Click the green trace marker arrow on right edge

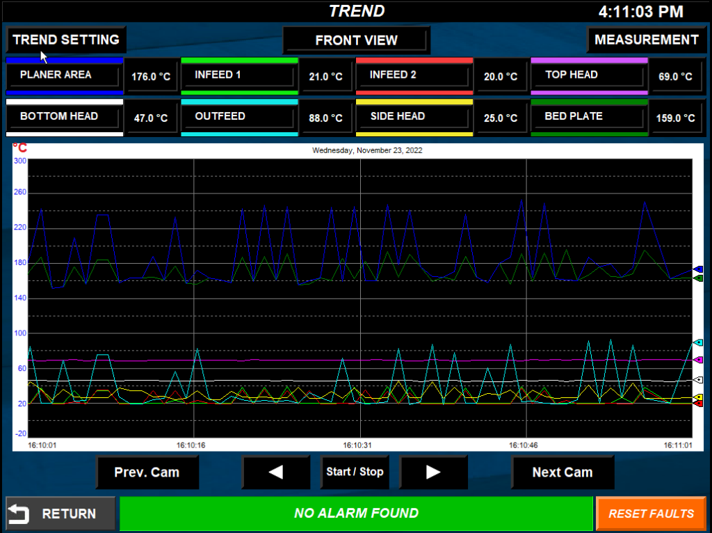click(x=697, y=278)
